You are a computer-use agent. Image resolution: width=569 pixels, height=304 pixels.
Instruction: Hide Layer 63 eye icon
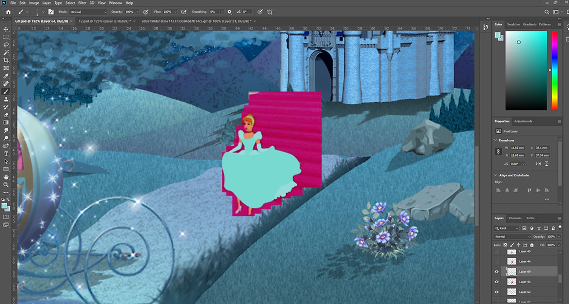(497, 292)
